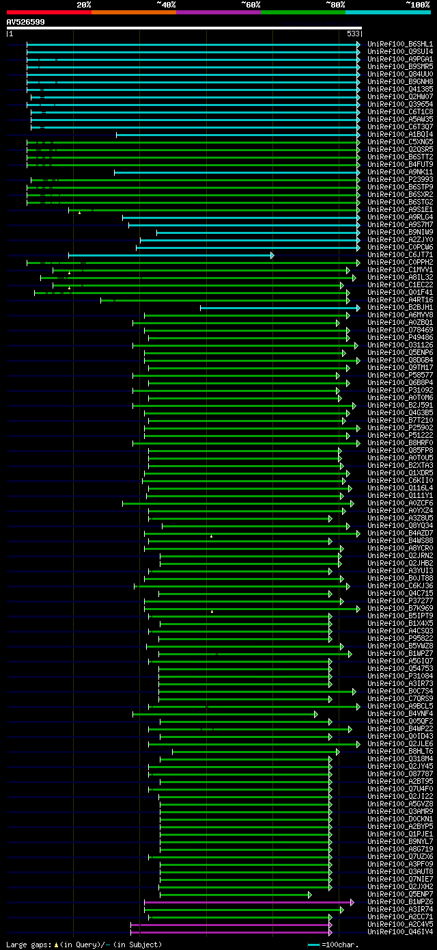
Task: Click the cyan ~100% identity legend segment
Action: (388, 12)
